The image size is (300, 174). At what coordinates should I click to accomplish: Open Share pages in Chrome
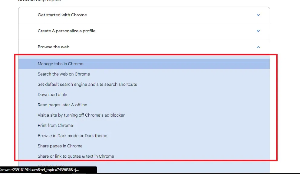tap(60, 146)
